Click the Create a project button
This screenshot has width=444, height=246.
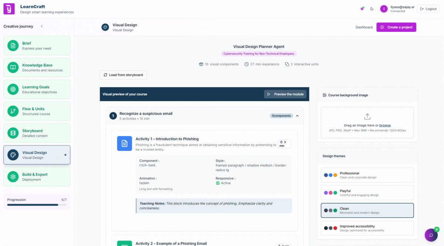pos(396,27)
